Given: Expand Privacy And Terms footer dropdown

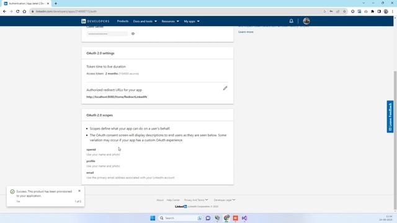Looking at the screenshot, I should coord(196,200).
